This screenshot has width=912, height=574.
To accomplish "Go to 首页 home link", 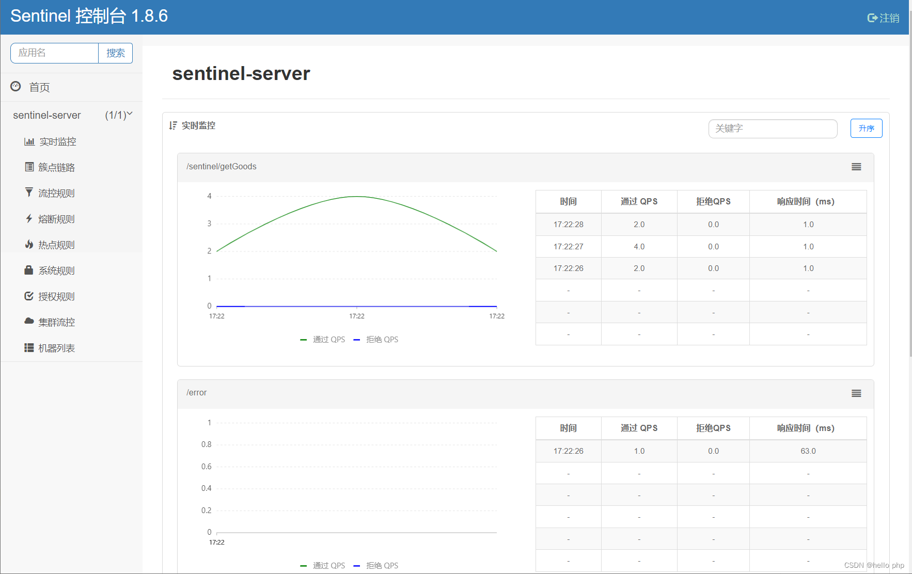I will 39,87.
